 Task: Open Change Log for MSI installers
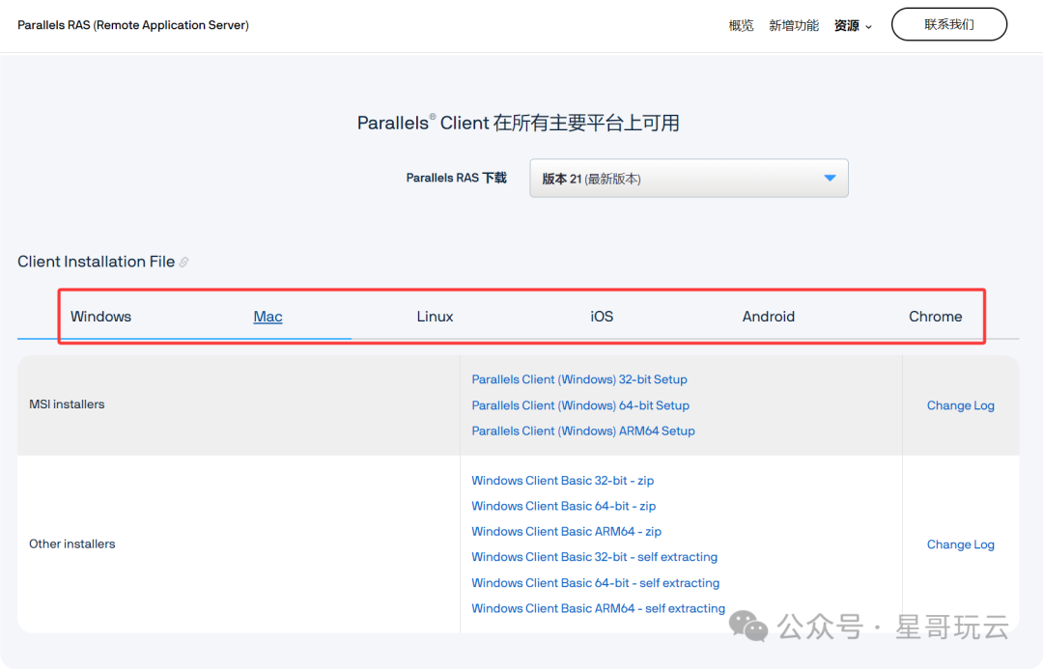[960, 405]
